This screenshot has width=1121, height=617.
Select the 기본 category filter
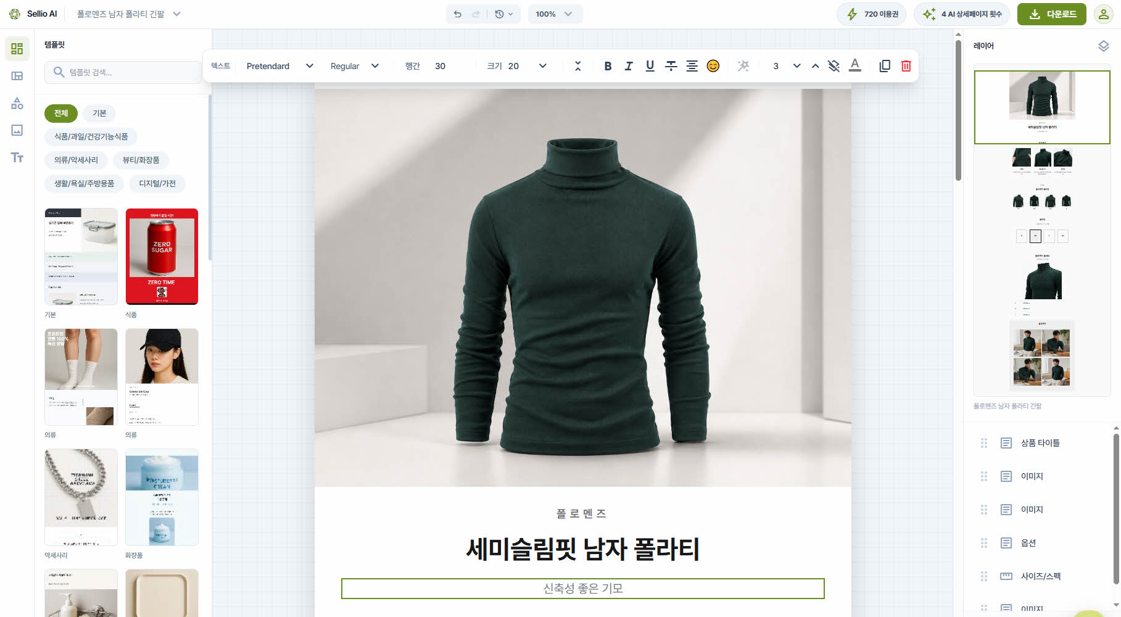pyautogui.click(x=99, y=113)
